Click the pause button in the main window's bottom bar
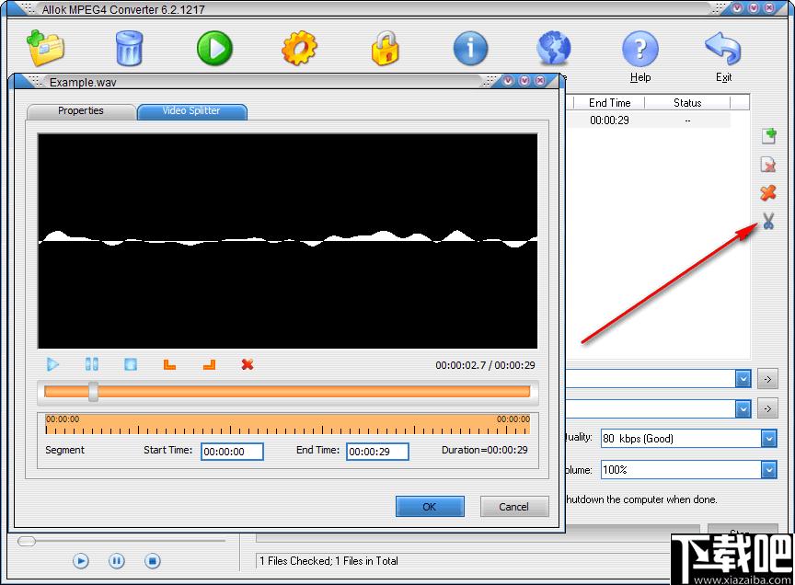The image size is (795, 585). point(116,561)
